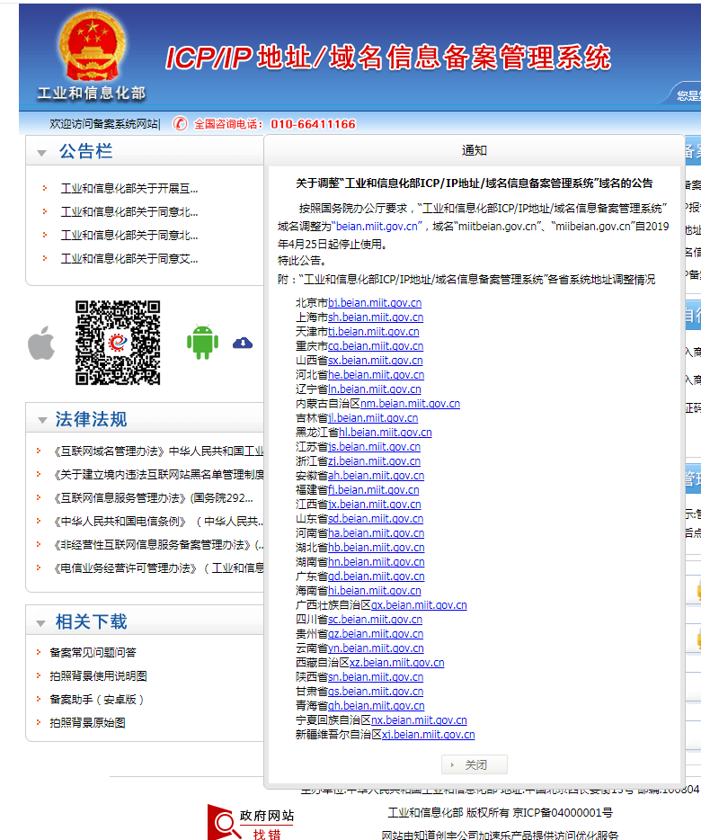
Task: Download 拍照背景使用说明图
Action: [x=99, y=676]
